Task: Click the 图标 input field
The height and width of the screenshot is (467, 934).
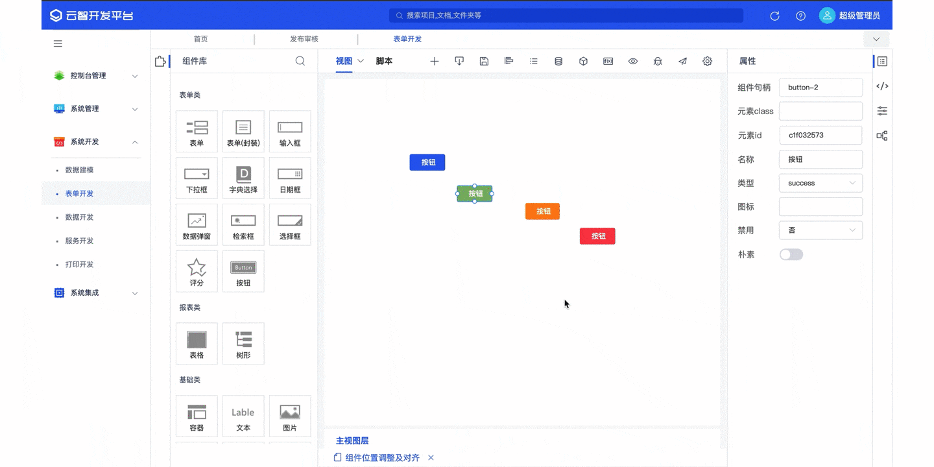Action: (821, 207)
